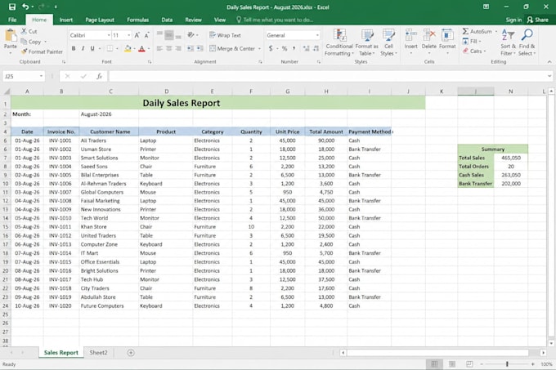Click the Undo arrow icon

pyautogui.click(x=25, y=7)
